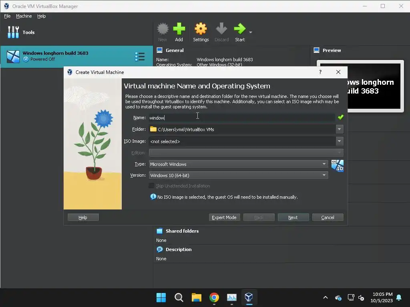Click the "None" text under Description
Screen dimensions: 410x307
pos(161,259)
